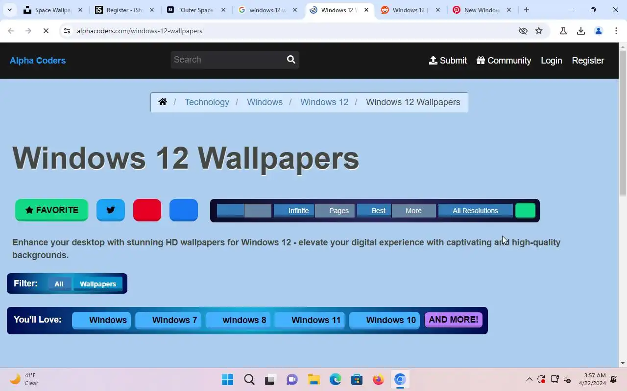Open the Chrome three-dot menu
627x391 pixels.
[x=616, y=31]
